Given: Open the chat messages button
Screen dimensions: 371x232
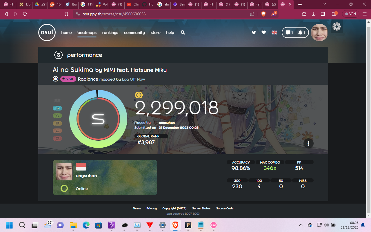Looking at the screenshot, I should [x=289, y=32].
